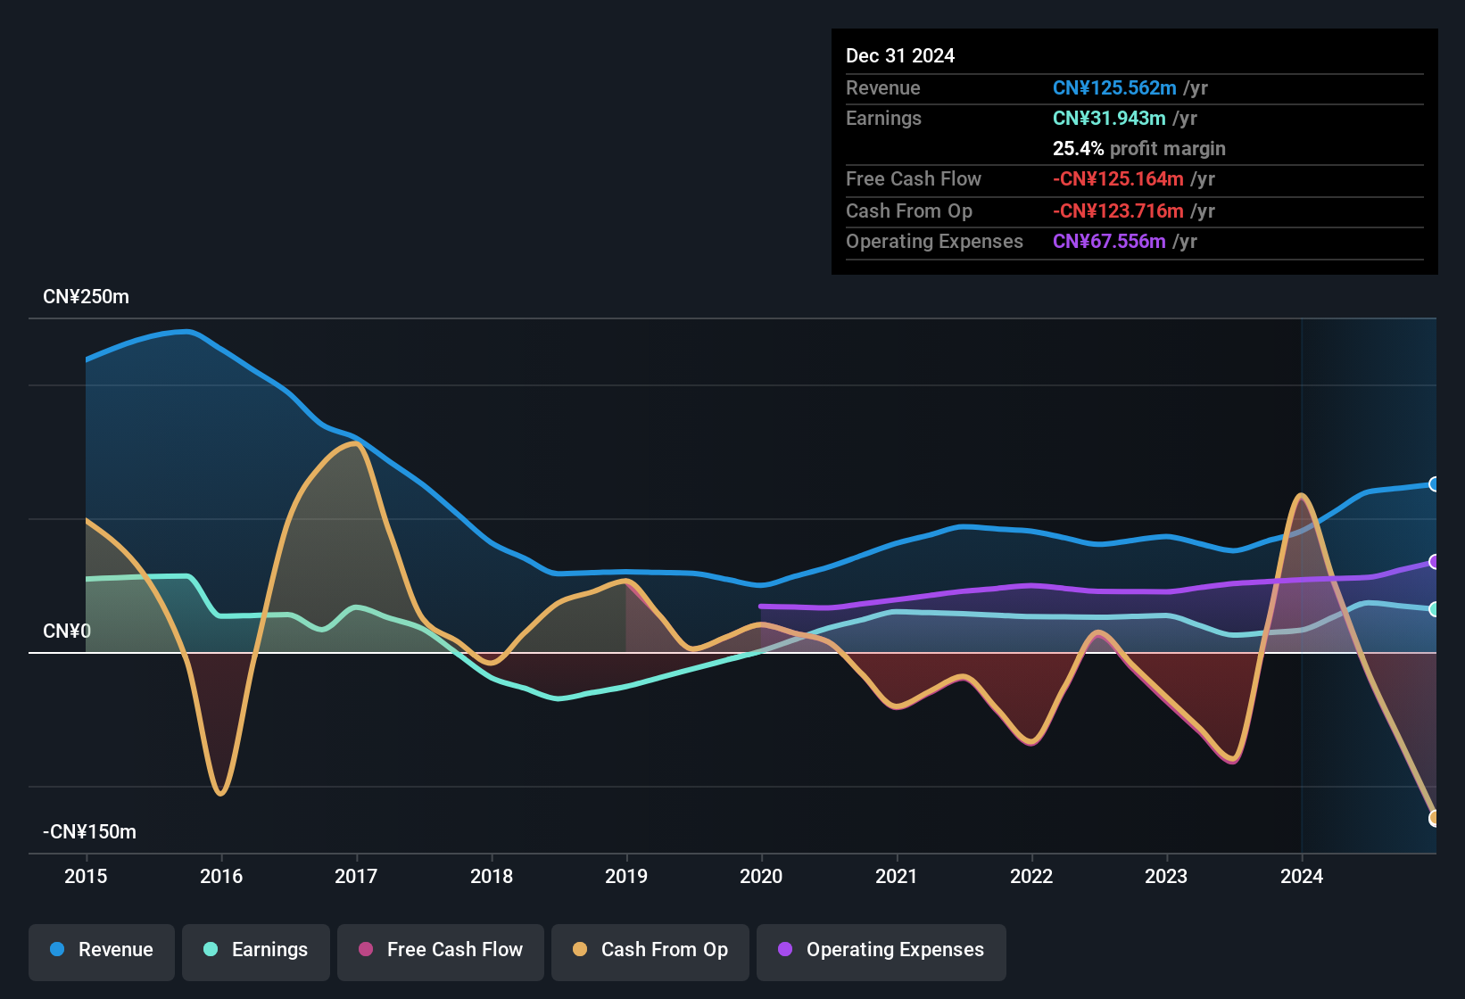This screenshot has width=1465, height=999.
Task: Click the orange Cash From Op legend dot
Action: click(579, 950)
